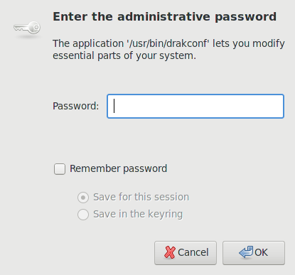Click the 'Enter the administrative password' heading
Image resolution: width=295 pixels, height=275 pixels.
tap(165, 17)
